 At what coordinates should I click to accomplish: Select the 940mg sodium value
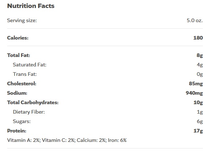click(194, 93)
